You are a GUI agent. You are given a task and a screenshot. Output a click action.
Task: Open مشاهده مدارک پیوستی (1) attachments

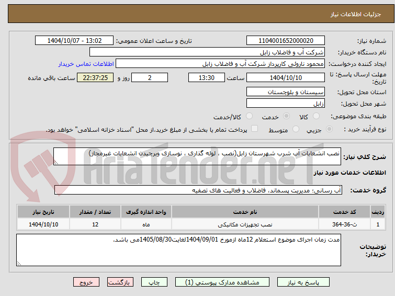pyautogui.click(x=222, y=282)
